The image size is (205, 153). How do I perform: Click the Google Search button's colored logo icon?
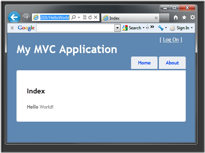[x=125, y=28]
